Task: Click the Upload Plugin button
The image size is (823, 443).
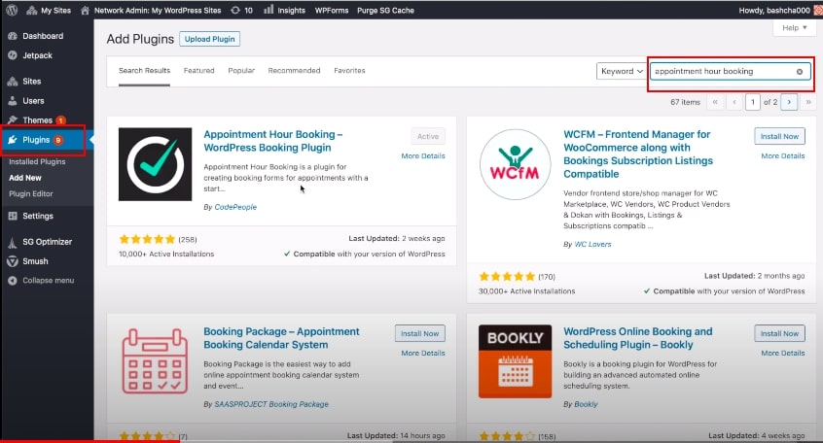Action: pos(209,39)
